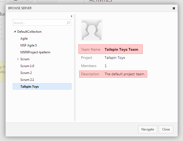Click the Navigate button

[x=148, y=129]
